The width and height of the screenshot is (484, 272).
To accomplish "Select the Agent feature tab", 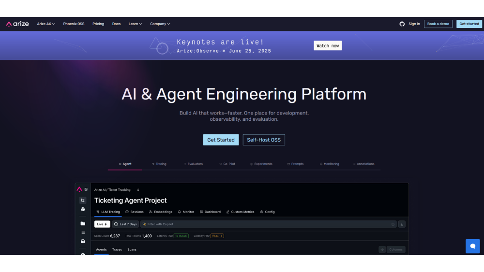I will click(x=125, y=164).
